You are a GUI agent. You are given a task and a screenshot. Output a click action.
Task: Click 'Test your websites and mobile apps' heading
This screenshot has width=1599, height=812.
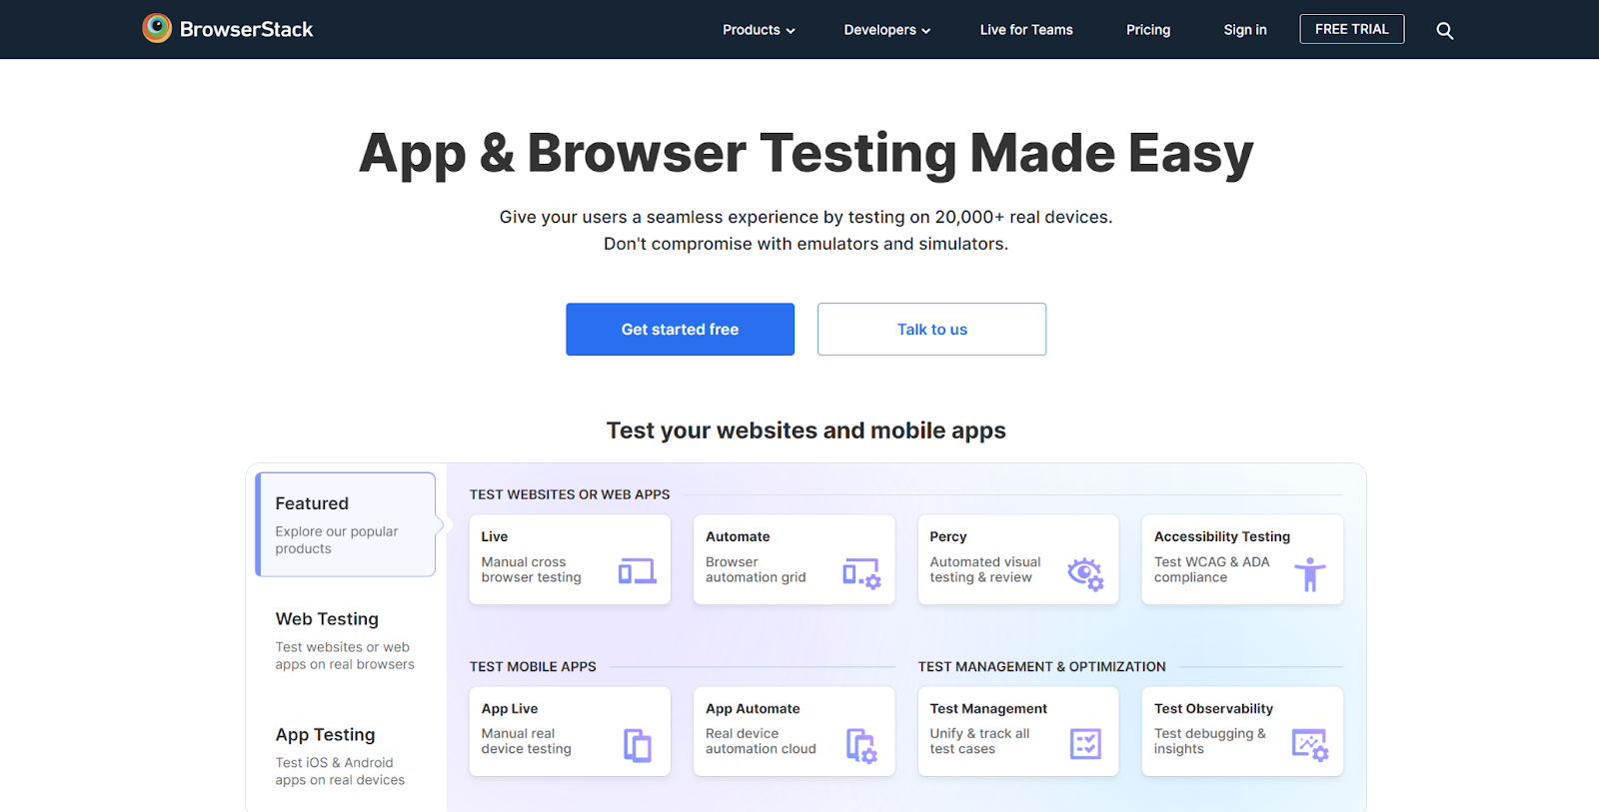pos(805,430)
